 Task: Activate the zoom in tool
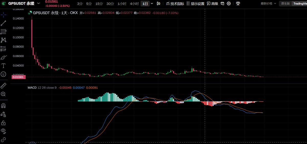click(x=4, y=94)
